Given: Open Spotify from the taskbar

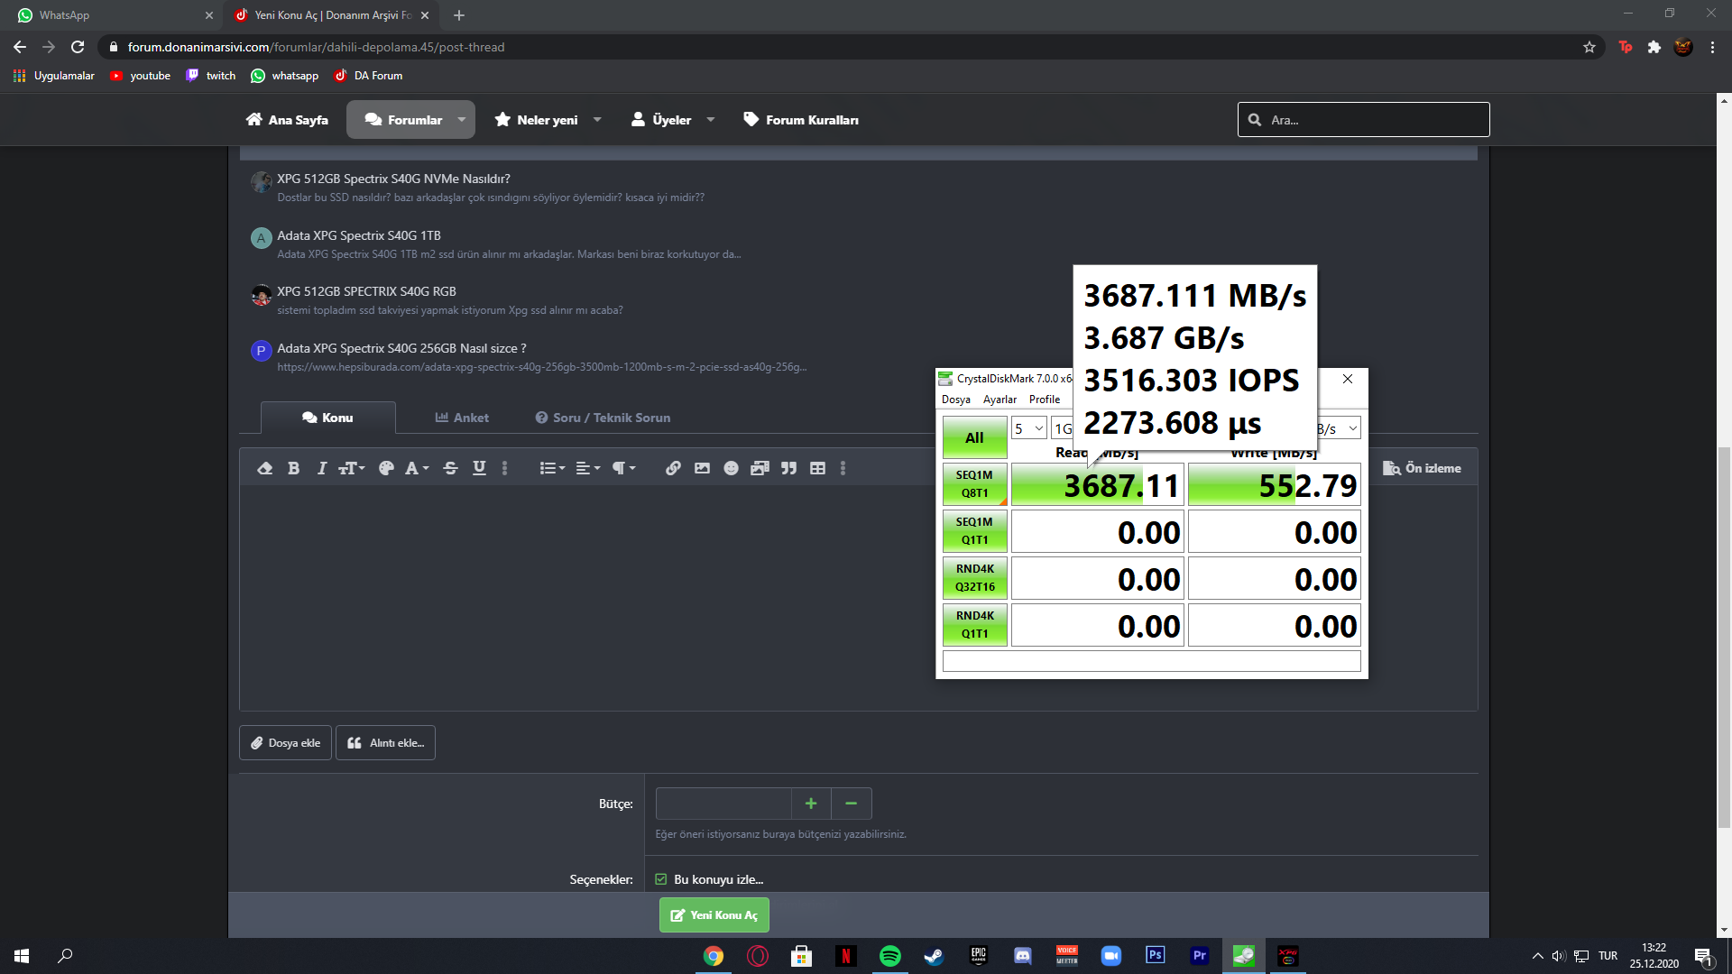Looking at the screenshot, I should pos(889,956).
